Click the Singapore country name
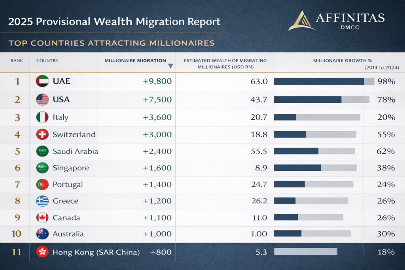 pyautogui.click(x=71, y=168)
